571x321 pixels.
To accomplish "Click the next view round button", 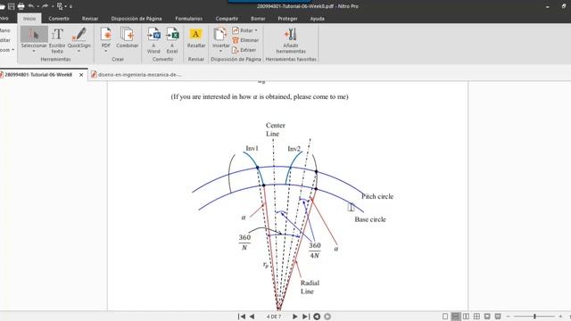I will tap(327, 317).
